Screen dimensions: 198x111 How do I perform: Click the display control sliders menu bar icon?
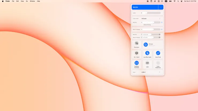coord(148,1)
